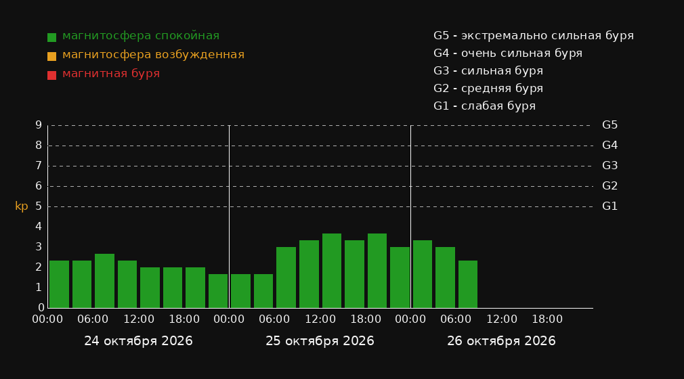Click the G1 label on right axis
This screenshot has height=379, width=684.
(x=610, y=206)
